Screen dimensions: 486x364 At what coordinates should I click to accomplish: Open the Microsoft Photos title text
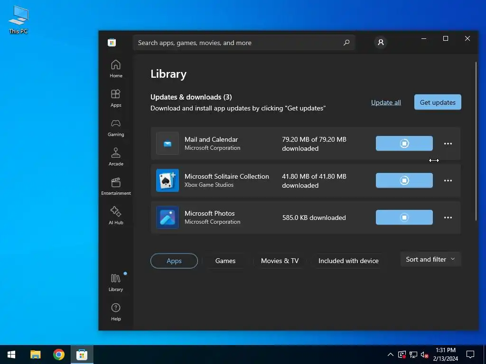coord(209,213)
